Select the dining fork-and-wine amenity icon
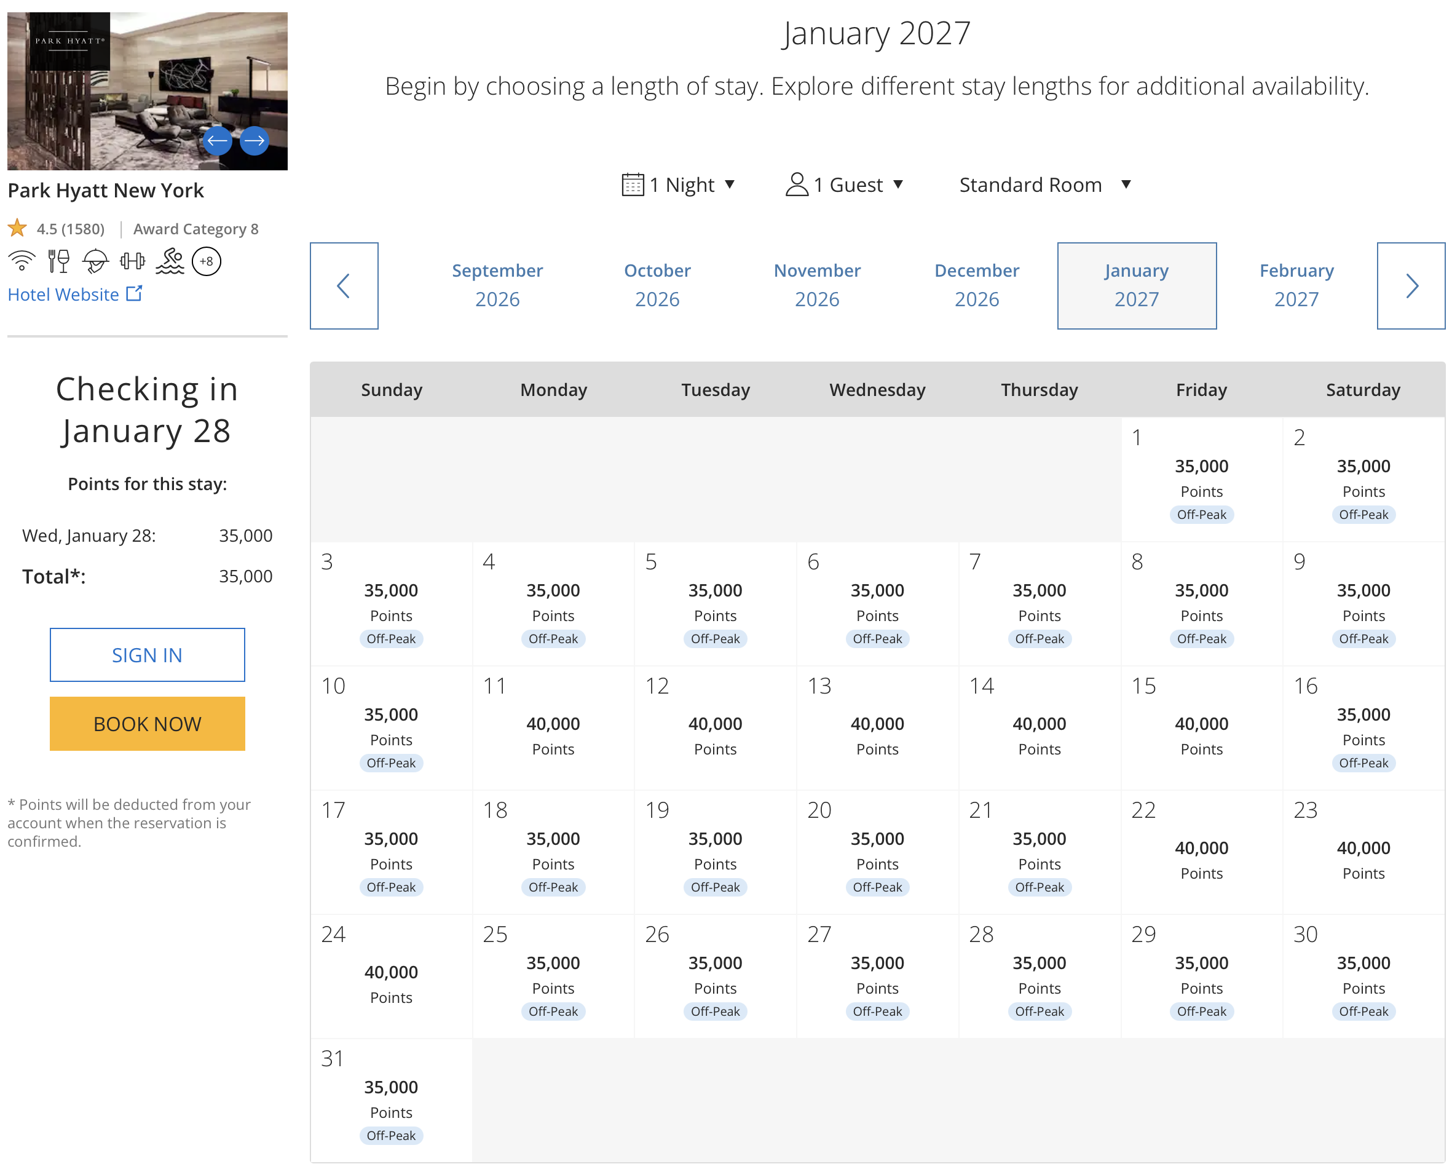The height and width of the screenshot is (1172, 1452). point(59,261)
